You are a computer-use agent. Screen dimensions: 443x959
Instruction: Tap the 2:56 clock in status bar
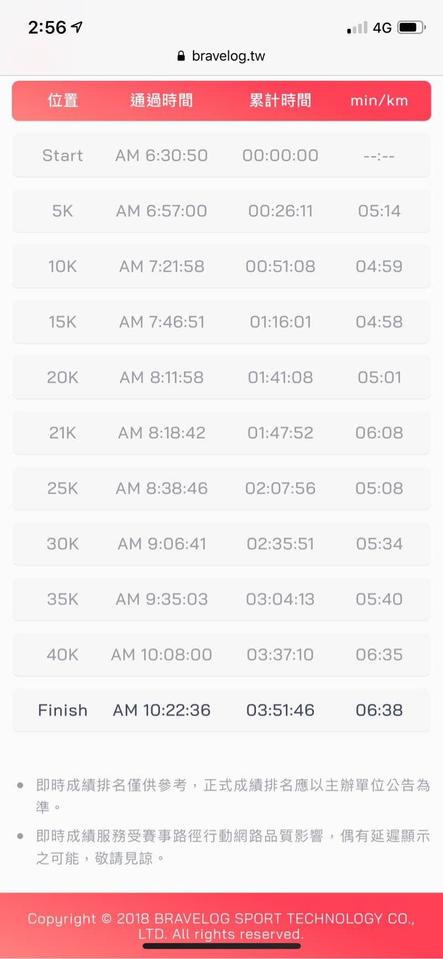[x=47, y=27]
